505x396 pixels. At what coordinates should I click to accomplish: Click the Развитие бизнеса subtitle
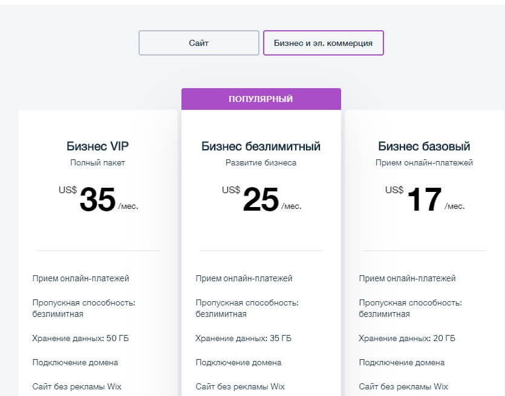261,162
